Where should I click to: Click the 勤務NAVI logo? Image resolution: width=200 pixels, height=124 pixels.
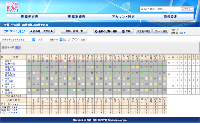coord(12,7)
